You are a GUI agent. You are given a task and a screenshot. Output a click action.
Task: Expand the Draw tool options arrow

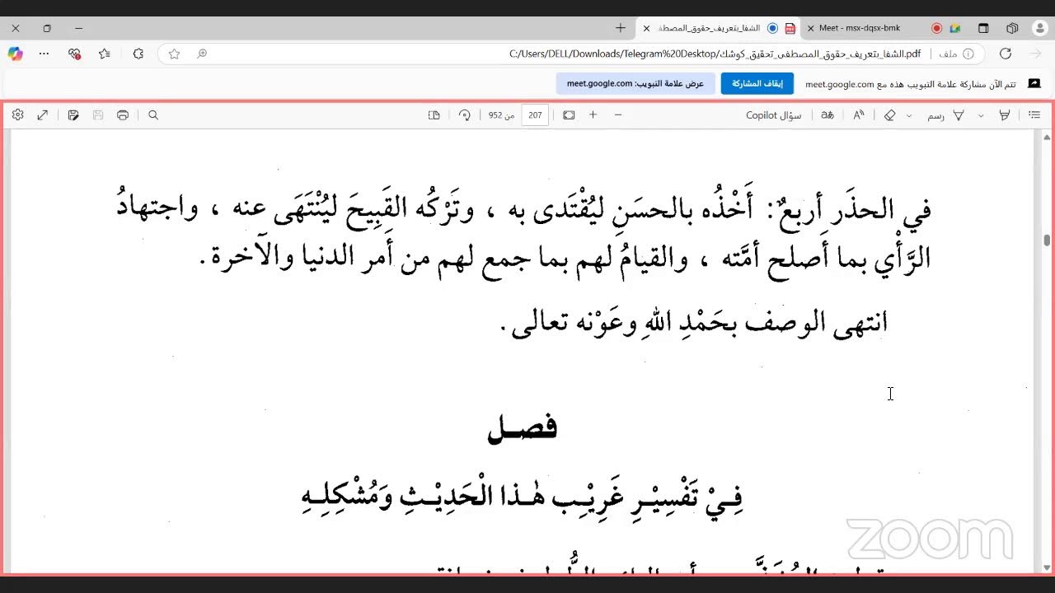pos(909,115)
